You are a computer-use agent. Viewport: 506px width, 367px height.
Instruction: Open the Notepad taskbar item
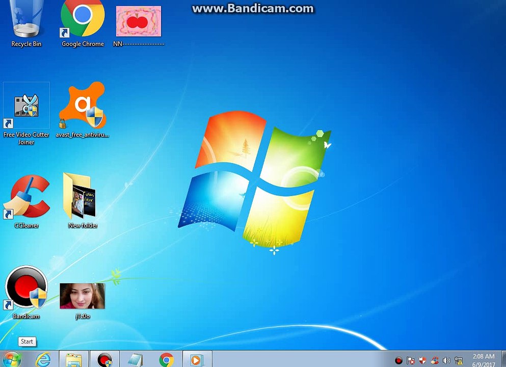tap(135, 359)
